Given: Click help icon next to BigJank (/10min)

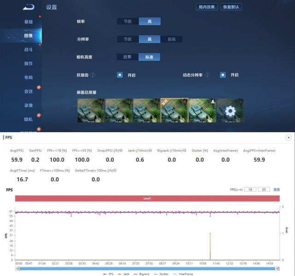Looking at the screenshot, I should tap(184, 150).
